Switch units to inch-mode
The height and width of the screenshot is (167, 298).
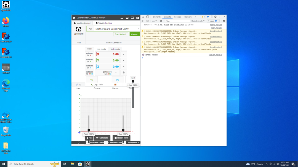(x=115, y=49)
